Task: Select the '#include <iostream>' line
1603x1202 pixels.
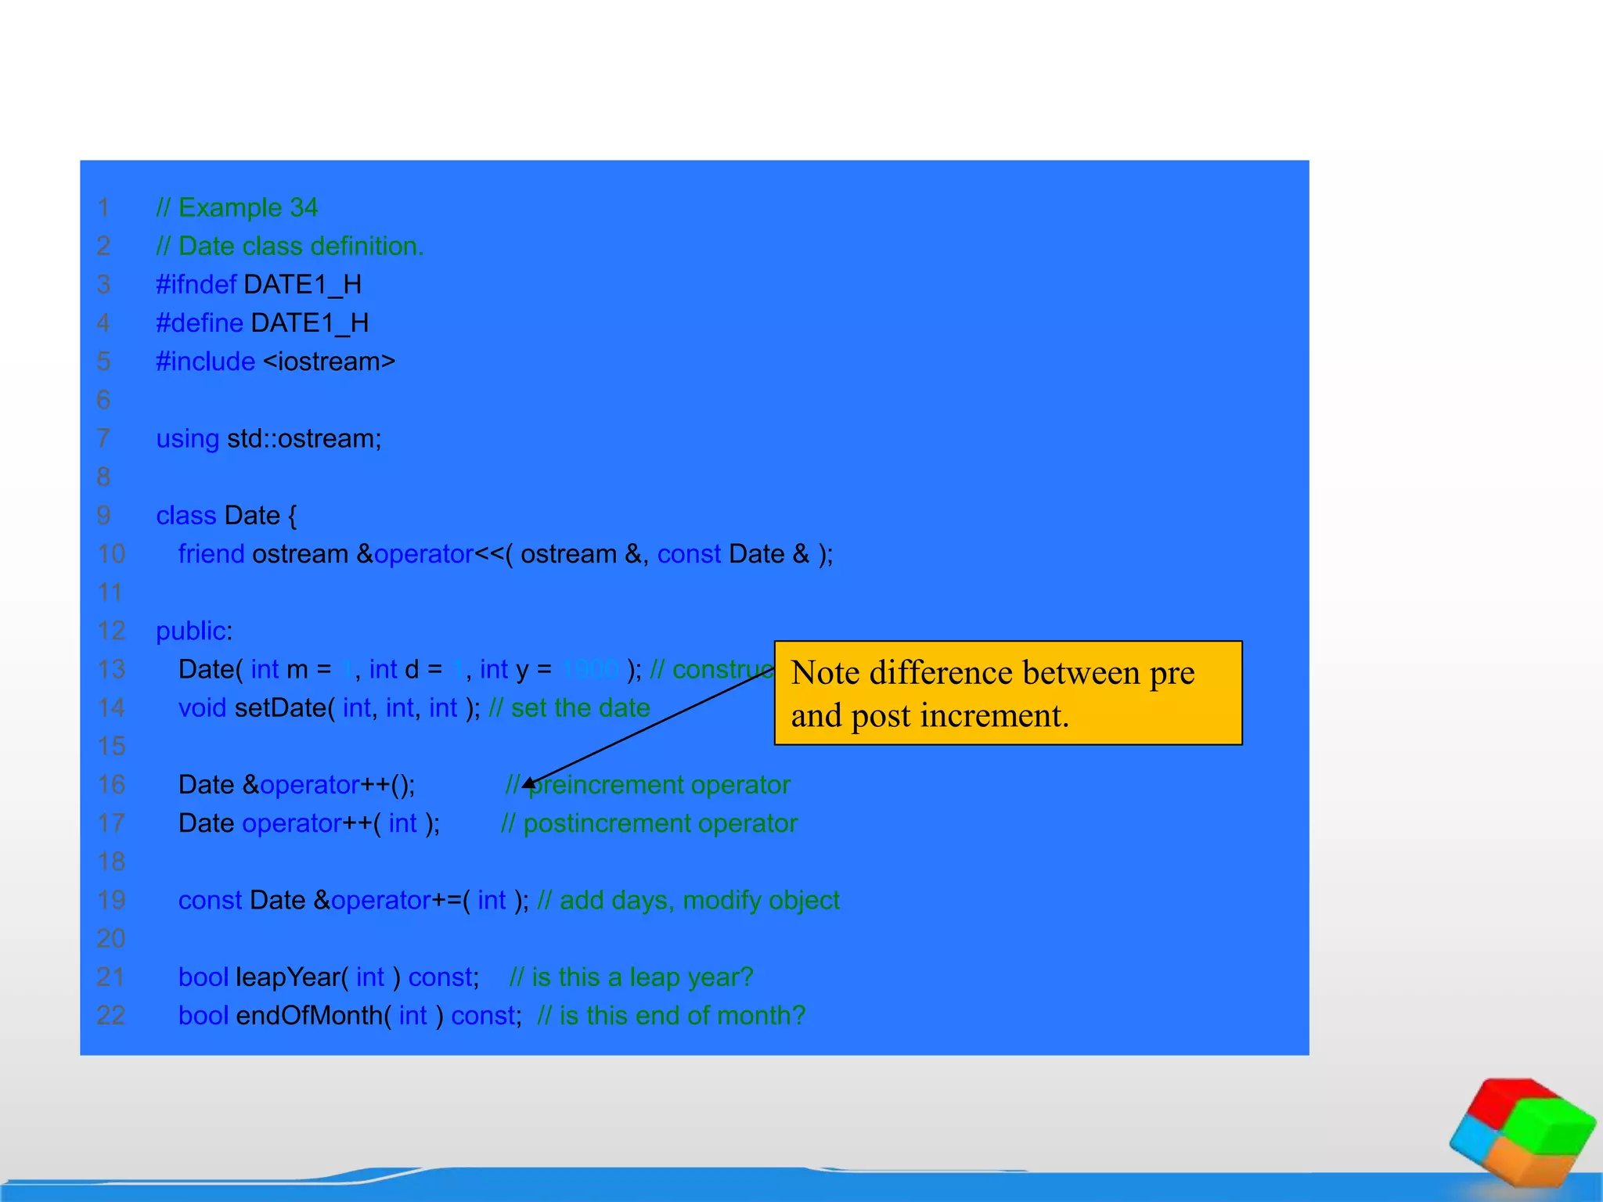Action: (276, 362)
